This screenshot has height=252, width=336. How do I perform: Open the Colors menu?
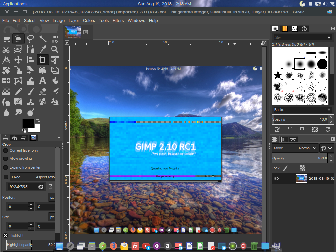tap(89, 21)
